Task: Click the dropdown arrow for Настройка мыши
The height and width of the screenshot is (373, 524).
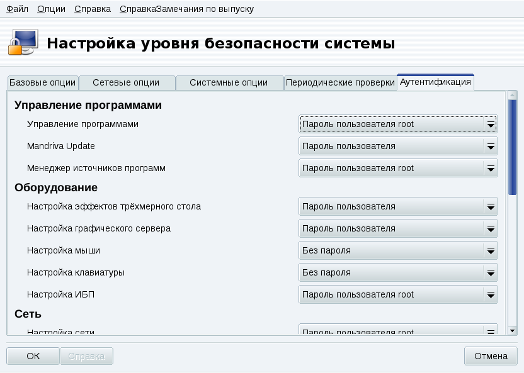Action: point(490,250)
